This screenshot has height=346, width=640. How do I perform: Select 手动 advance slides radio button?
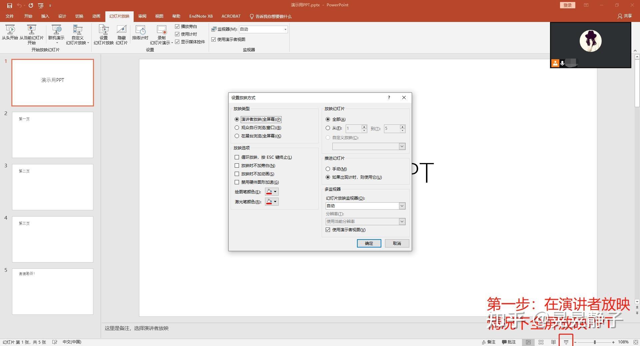328,169
